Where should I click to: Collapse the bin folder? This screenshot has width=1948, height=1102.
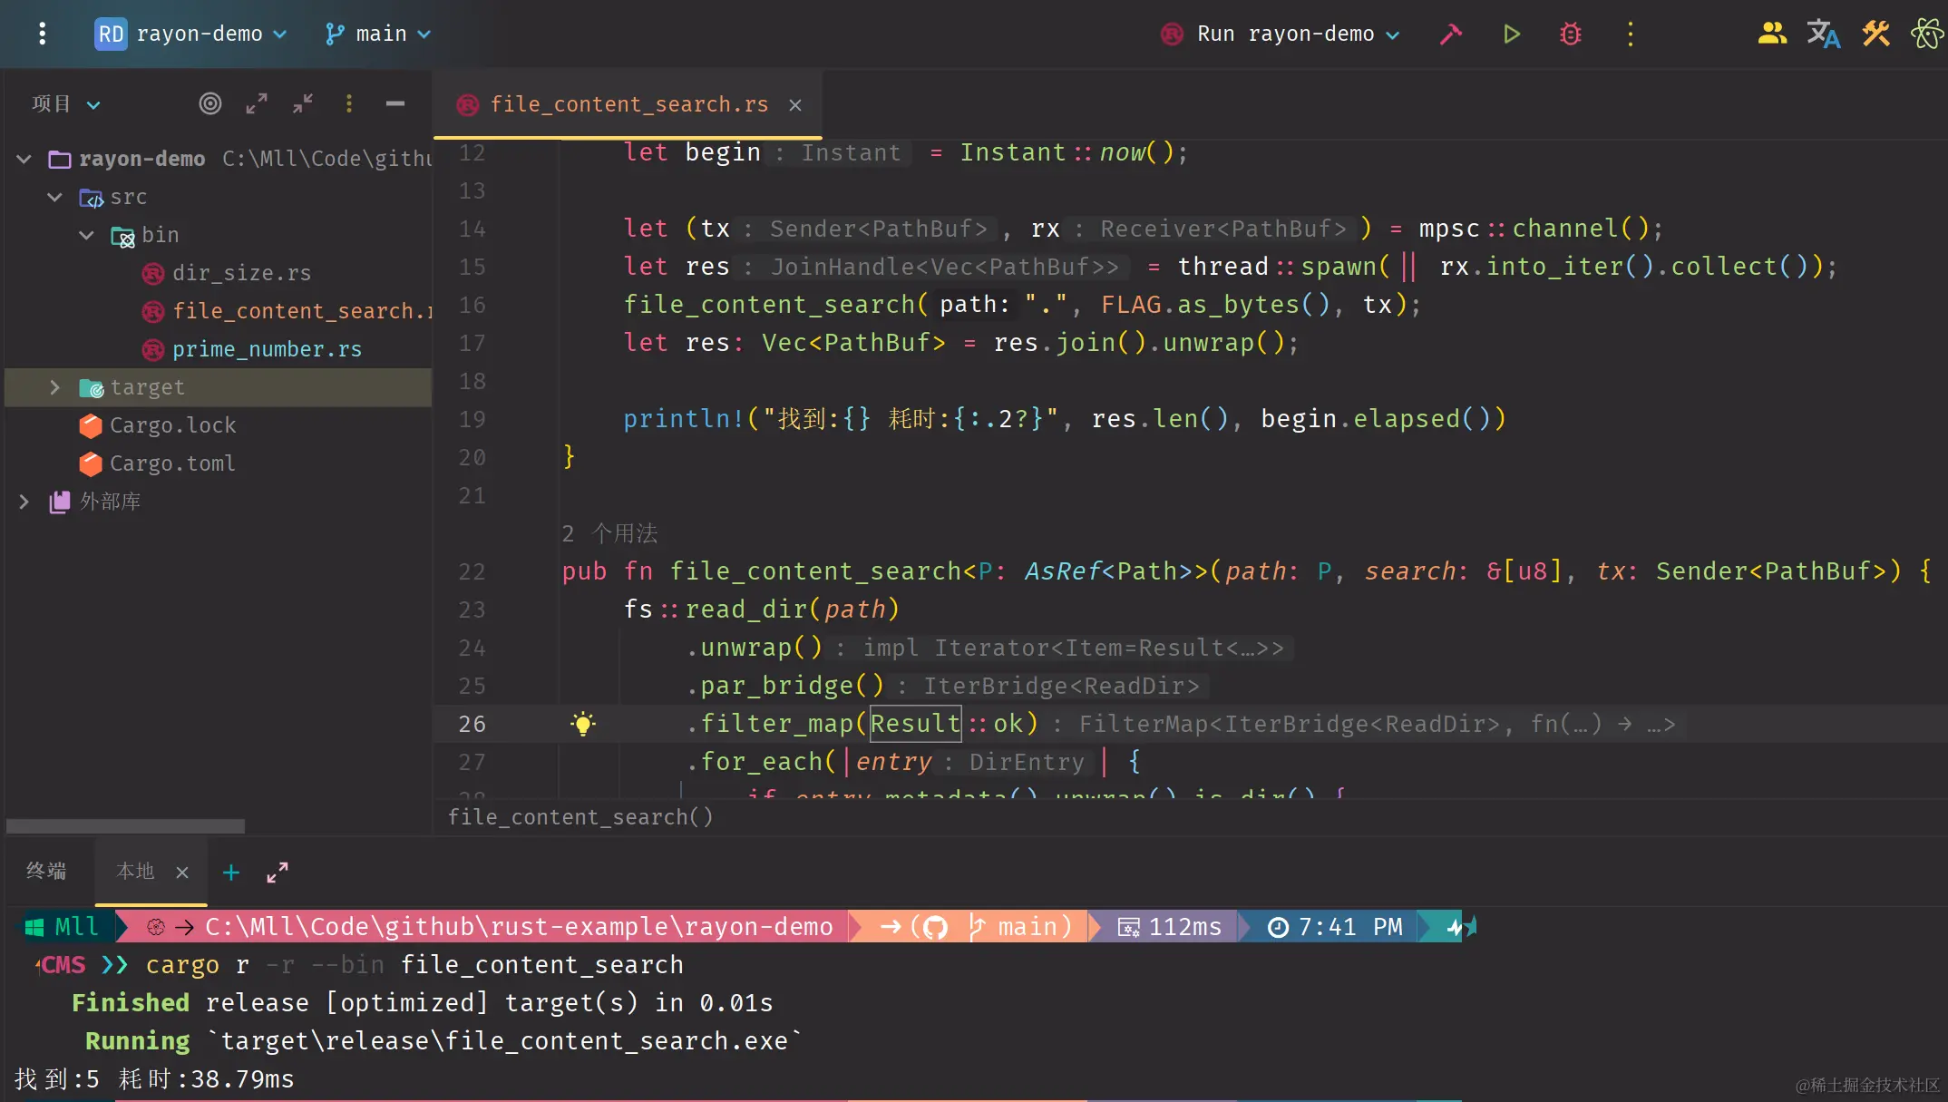point(86,235)
